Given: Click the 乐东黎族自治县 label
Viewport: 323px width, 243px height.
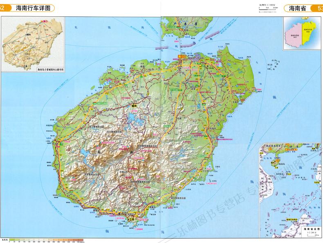Looking at the screenshot, I should click(x=92, y=174).
